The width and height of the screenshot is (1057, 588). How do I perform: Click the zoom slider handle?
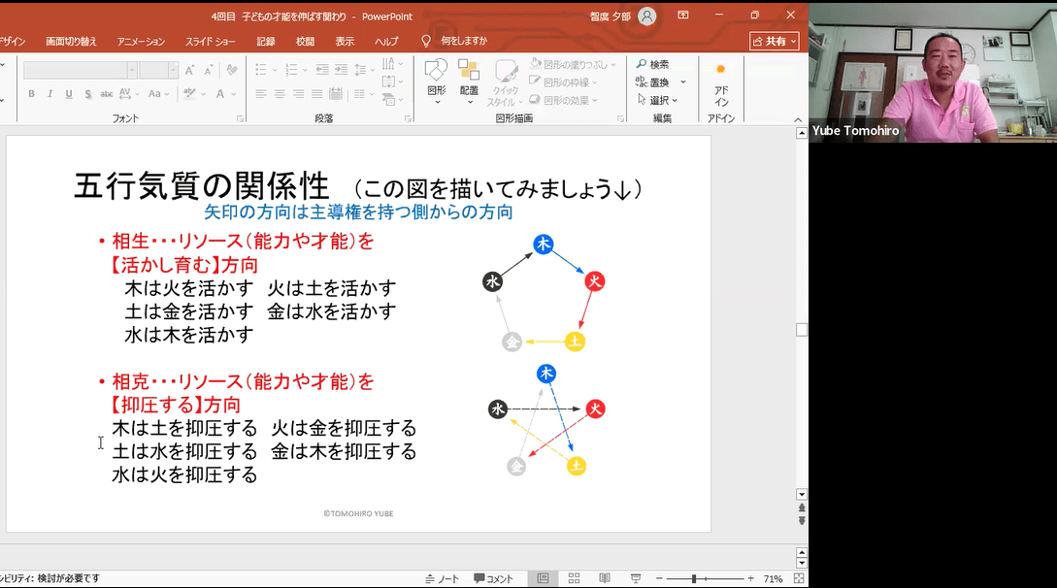[693, 578]
